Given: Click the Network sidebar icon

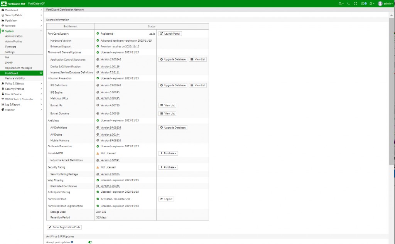Looking at the screenshot, I should (x=3, y=26).
